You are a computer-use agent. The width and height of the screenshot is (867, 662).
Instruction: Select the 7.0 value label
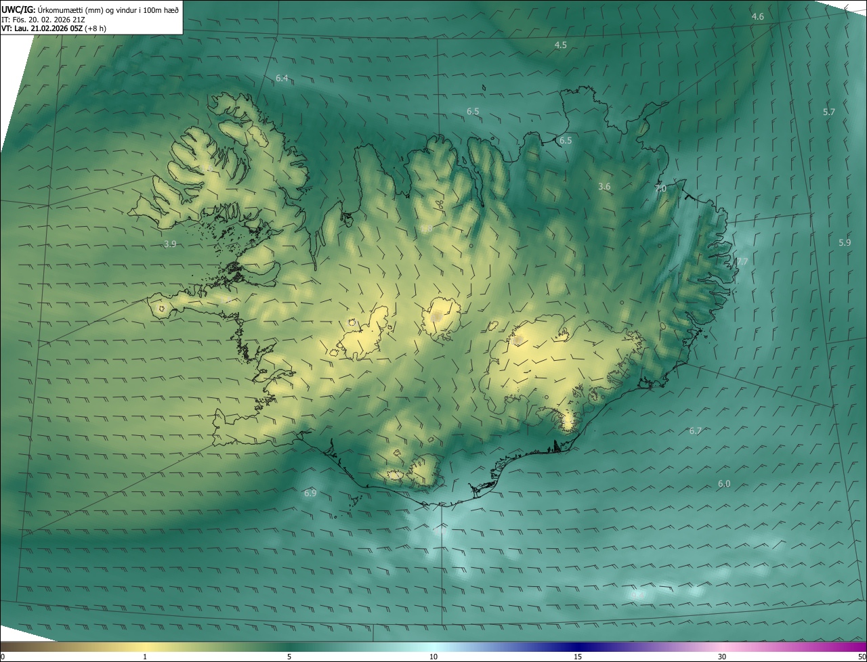pos(660,189)
